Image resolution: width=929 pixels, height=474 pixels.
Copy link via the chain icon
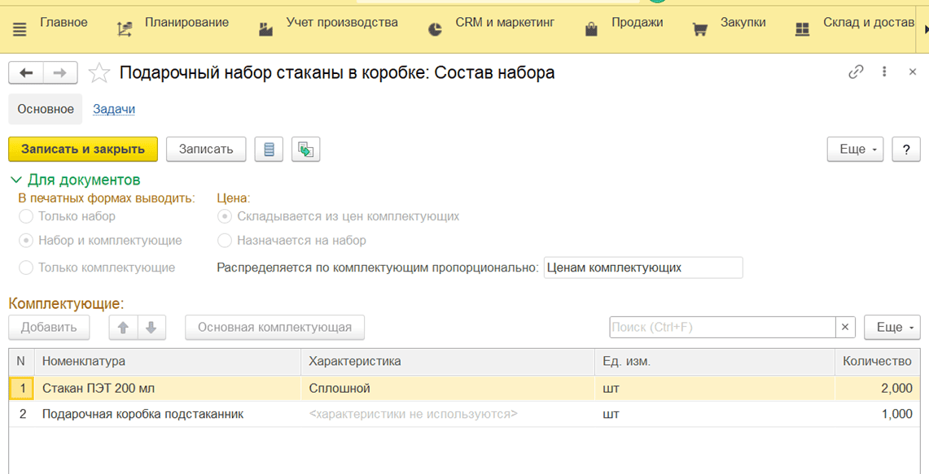coord(856,72)
